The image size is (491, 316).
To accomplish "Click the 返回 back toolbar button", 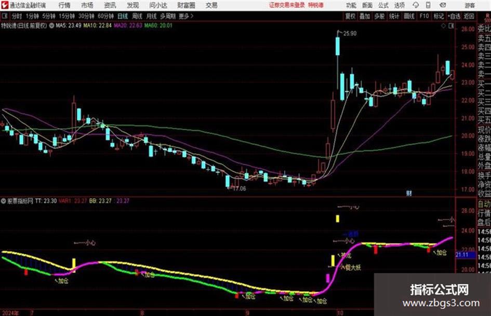I will [x=469, y=16].
